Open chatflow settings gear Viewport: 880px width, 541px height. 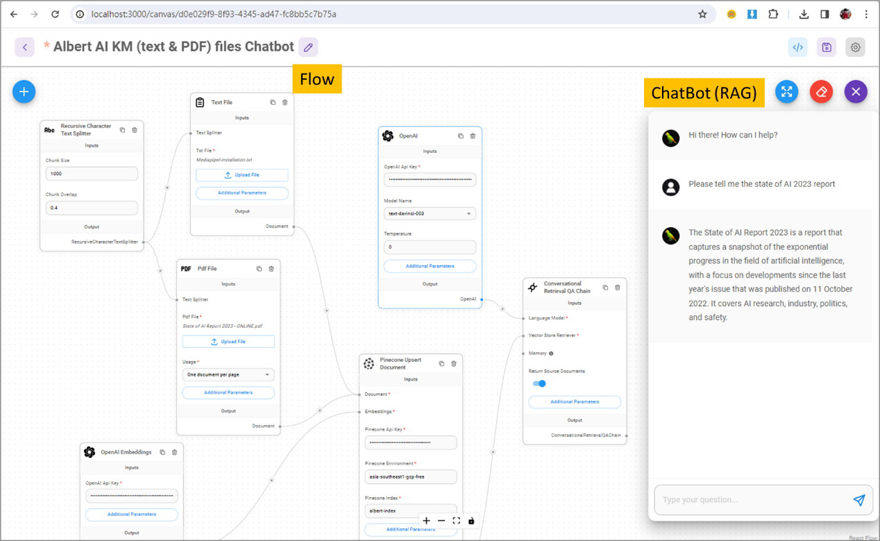(856, 47)
